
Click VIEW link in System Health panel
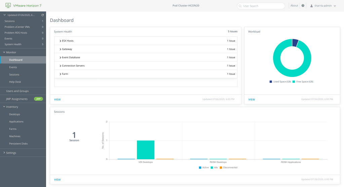point(58,99)
